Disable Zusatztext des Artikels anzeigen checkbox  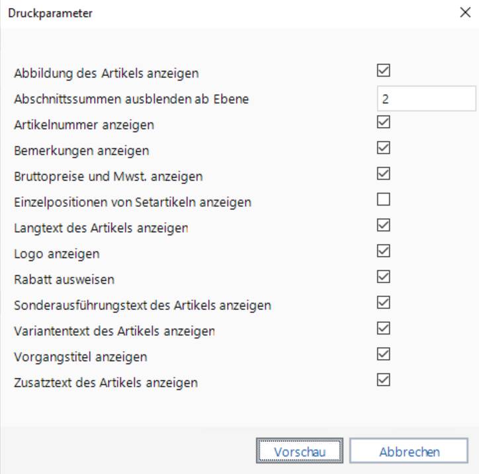coord(383,379)
